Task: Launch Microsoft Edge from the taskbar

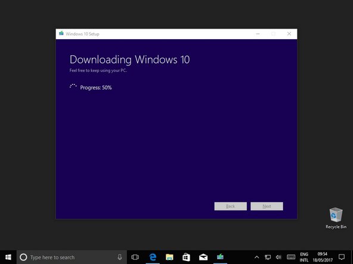Action: (153, 257)
